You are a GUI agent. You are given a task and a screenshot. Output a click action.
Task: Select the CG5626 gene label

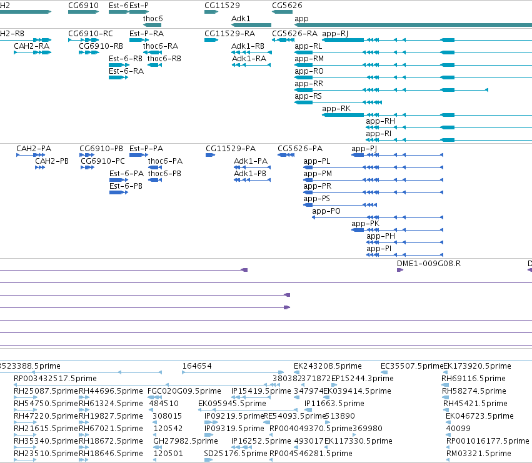pyautogui.click(x=287, y=6)
